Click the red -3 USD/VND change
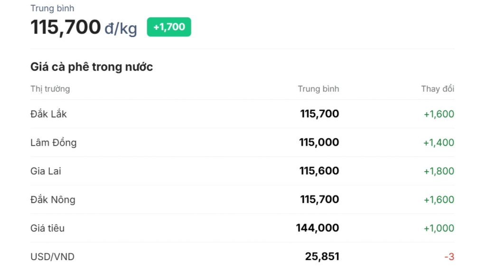 click(449, 256)
